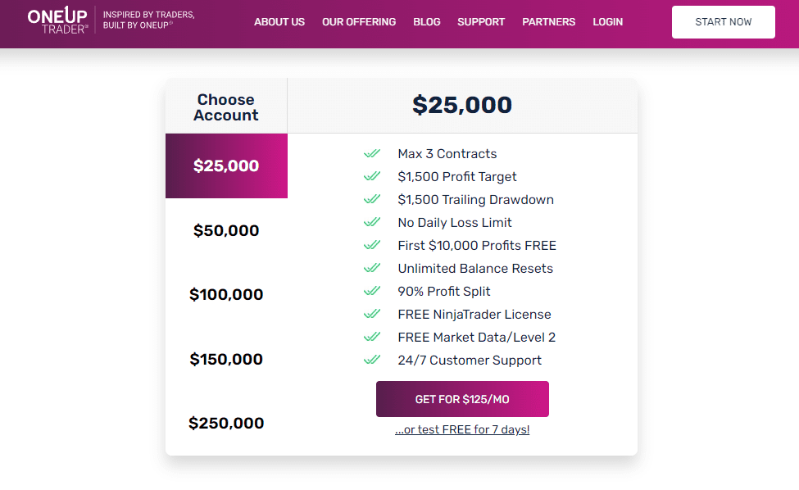Select the $250,000 account option
799x490 pixels.
coord(226,423)
